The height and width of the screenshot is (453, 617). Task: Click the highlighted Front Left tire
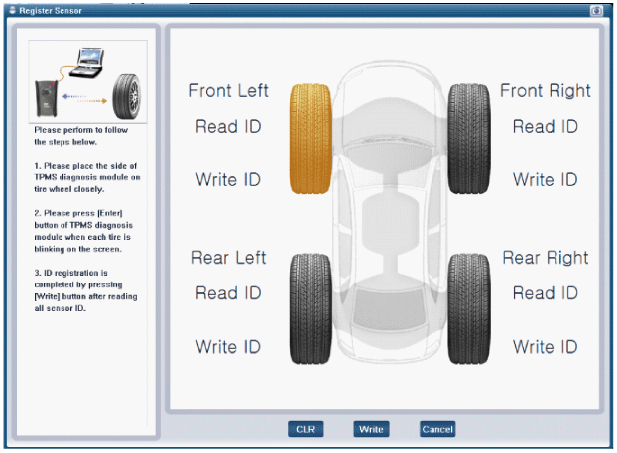pos(310,139)
